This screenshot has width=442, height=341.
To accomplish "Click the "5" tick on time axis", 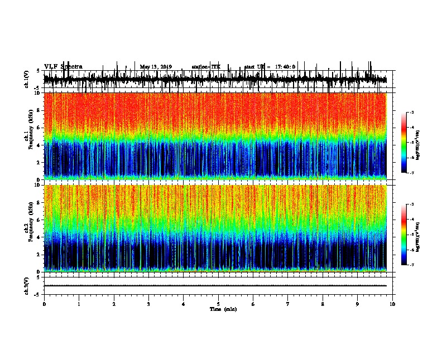I will (x=218, y=304).
